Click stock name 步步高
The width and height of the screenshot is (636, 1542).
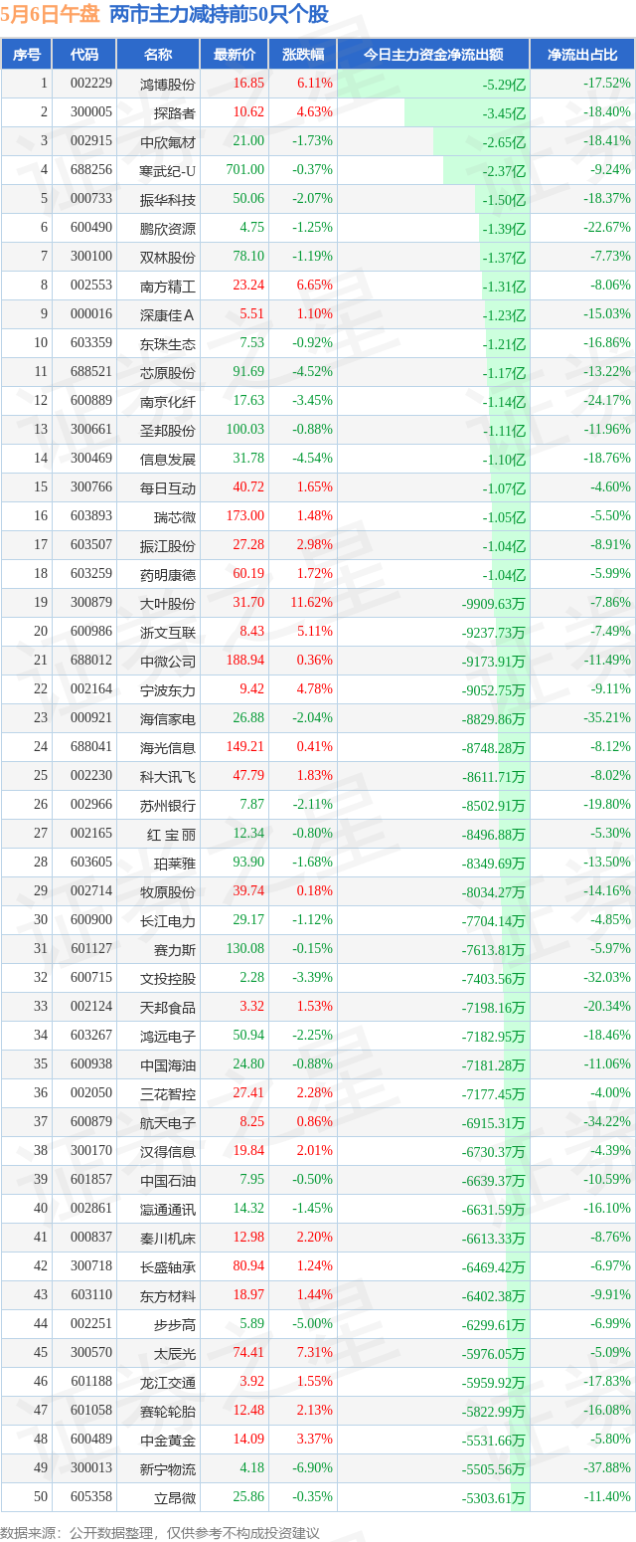click(x=175, y=1324)
